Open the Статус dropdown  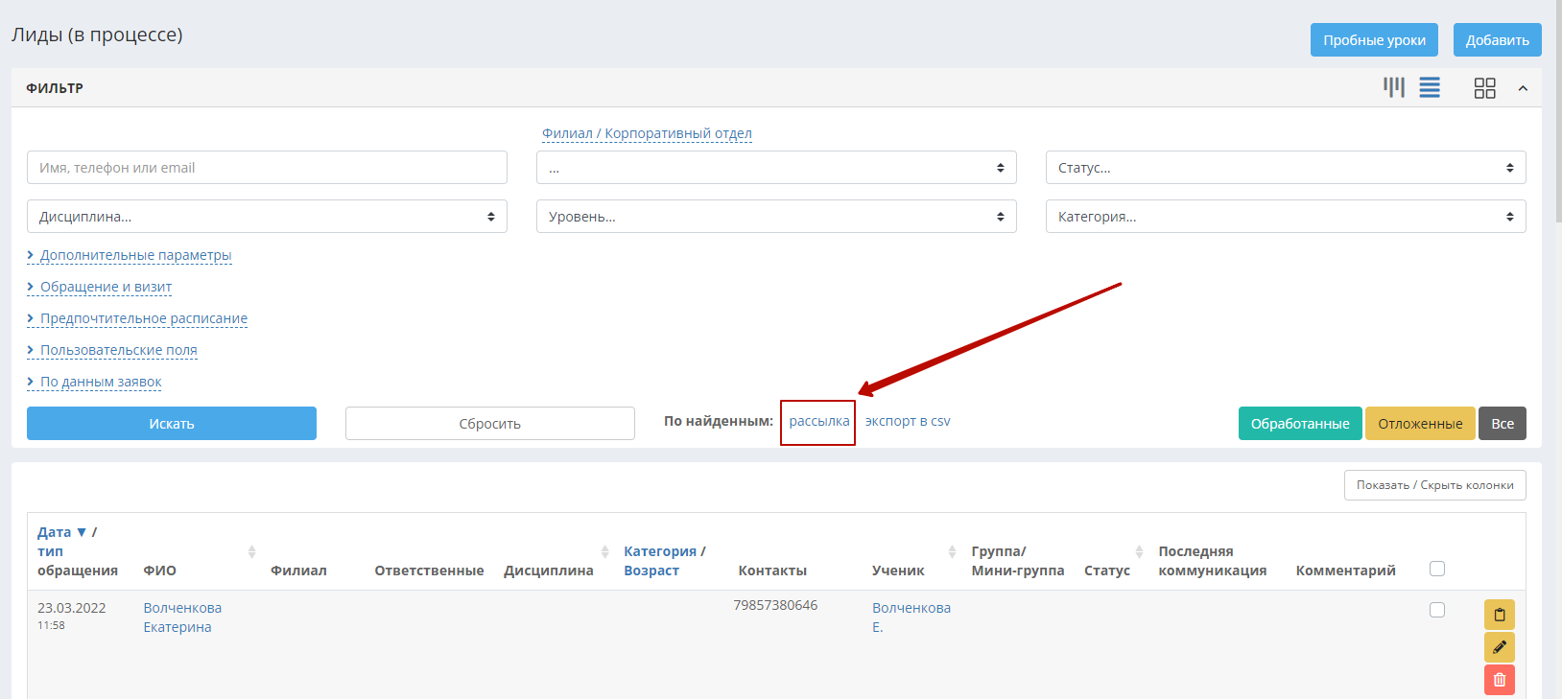[1286, 168]
